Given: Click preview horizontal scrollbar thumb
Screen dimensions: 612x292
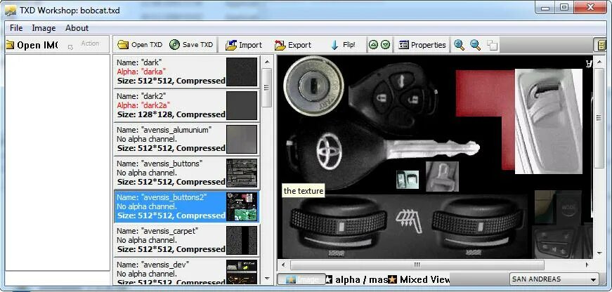Looking at the screenshot, I should point(417,265).
